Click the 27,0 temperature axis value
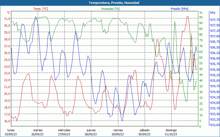220x137 pixels. 7,46
